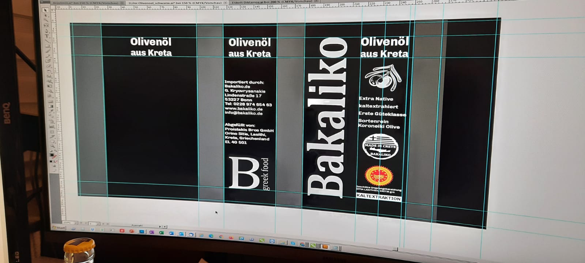Open TeamViewer from the taskbar
This screenshot has height=263, width=585.
point(272,241)
